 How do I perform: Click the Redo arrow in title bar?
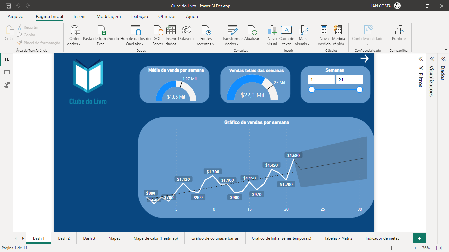[28, 6]
